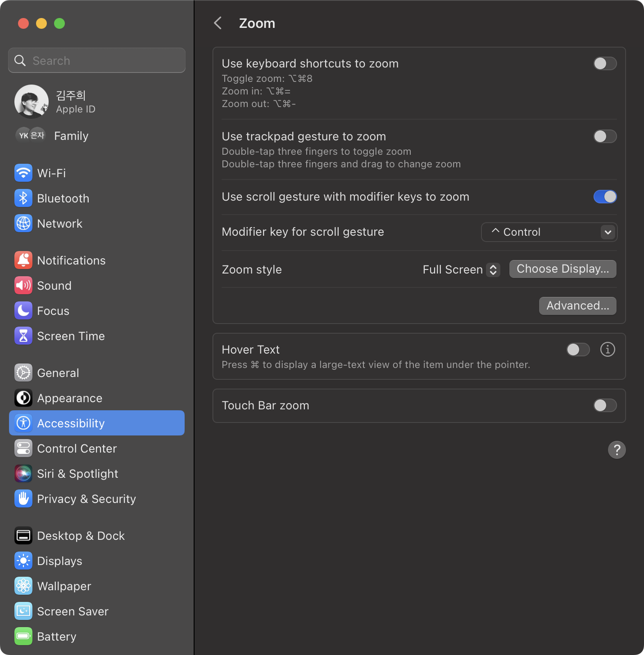The height and width of the screenshot is (655, 644).
Task: Click Hover Text info icon
Action: pyautogui.click(x=608, y=350)
